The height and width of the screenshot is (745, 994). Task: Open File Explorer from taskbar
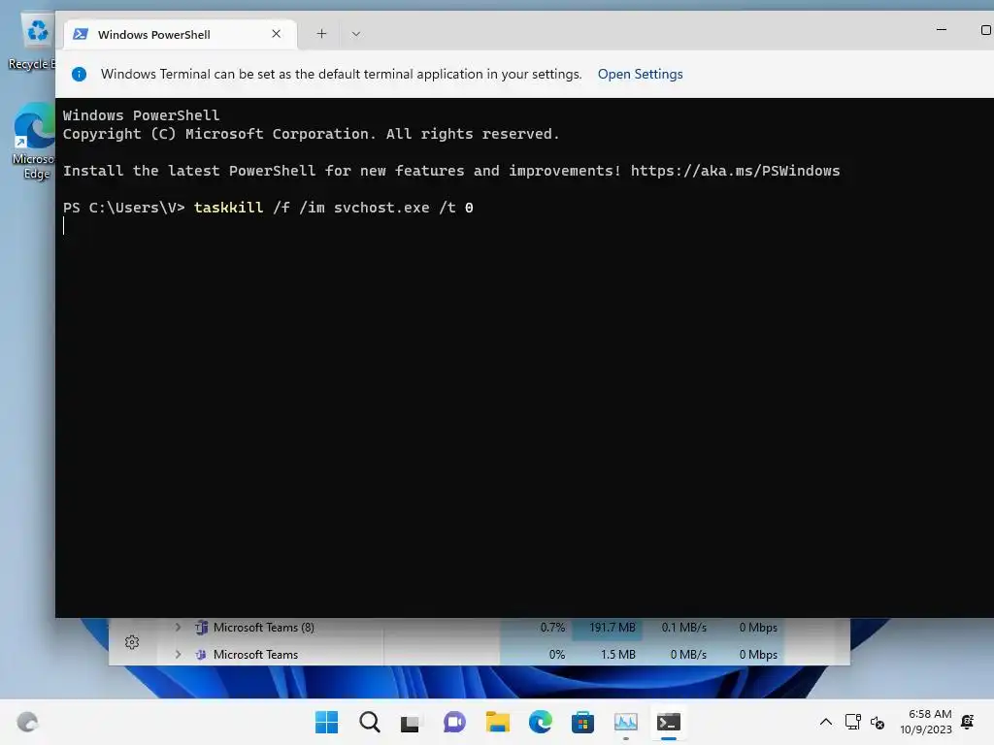[x=498, y=722]
